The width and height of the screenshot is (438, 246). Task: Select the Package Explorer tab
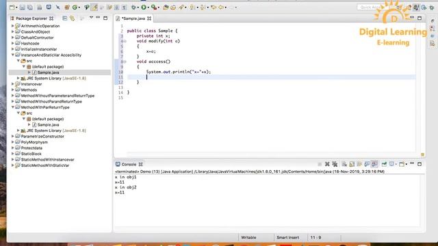coord(31,18)
